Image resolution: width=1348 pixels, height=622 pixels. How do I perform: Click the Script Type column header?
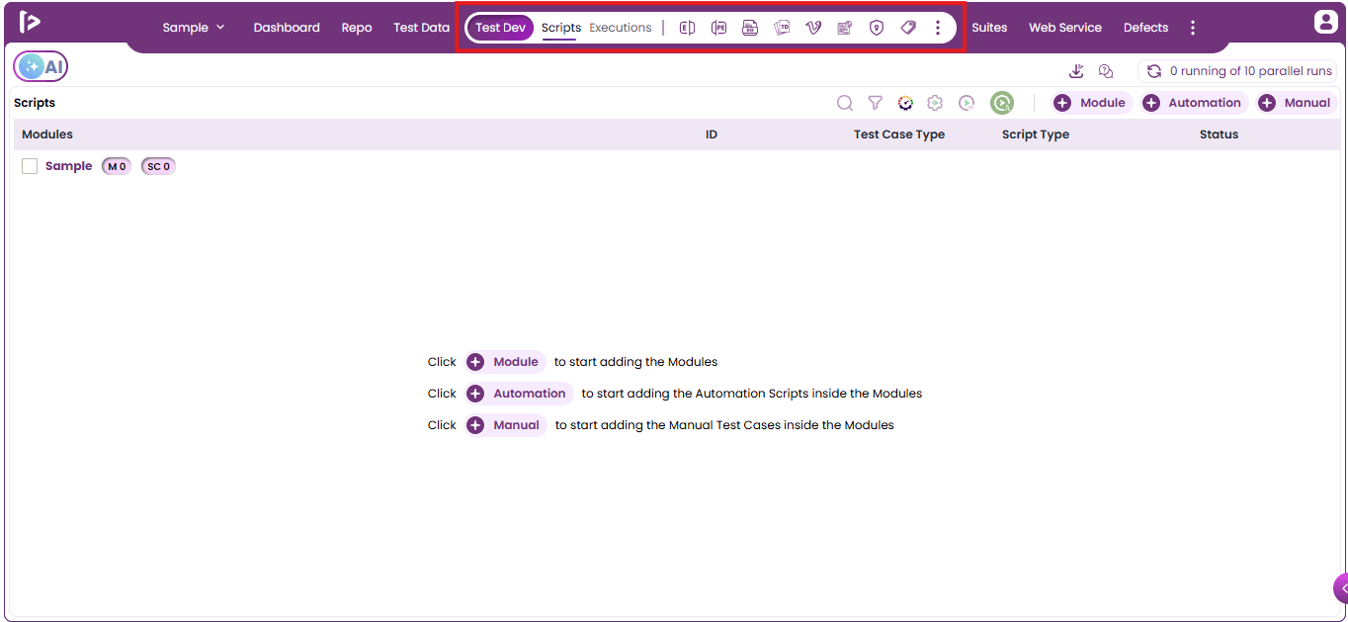pos(1036,134)
